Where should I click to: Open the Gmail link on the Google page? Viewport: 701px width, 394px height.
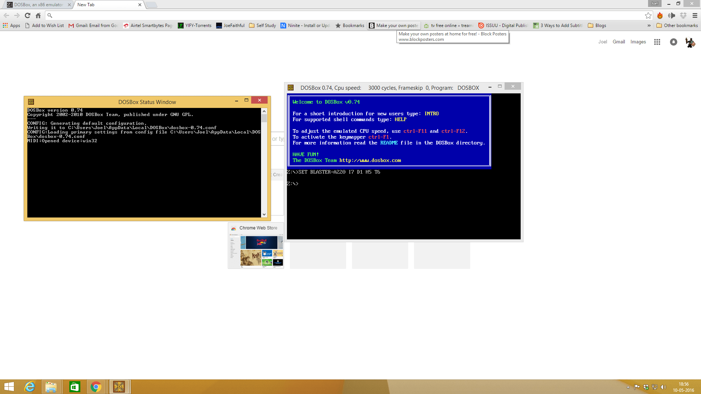tap(619, 42)
